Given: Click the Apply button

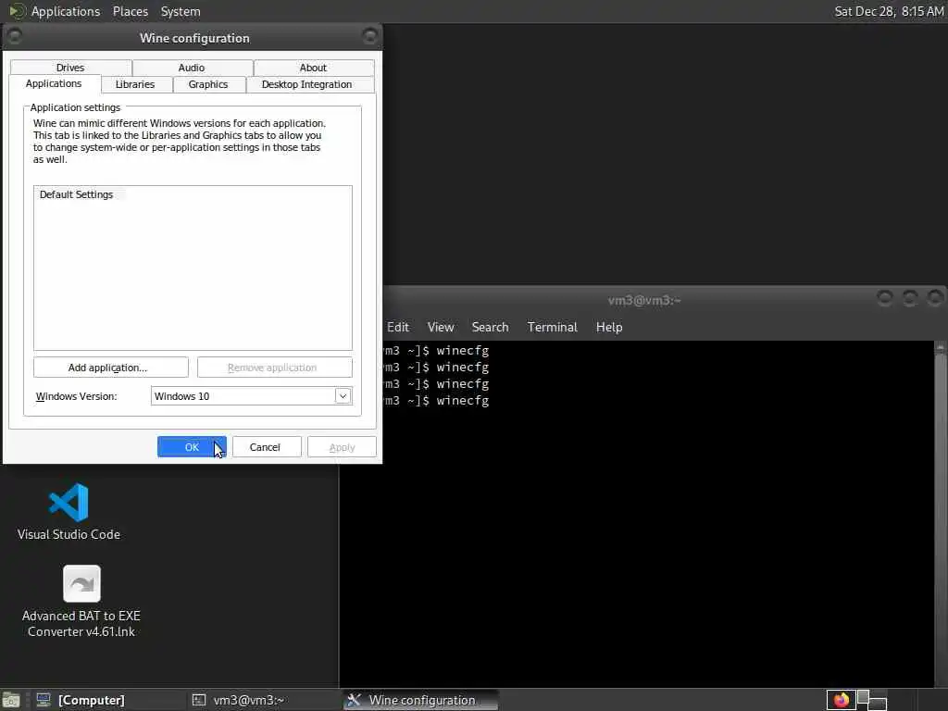Looking at the screenshot, I should (x=342, y=447).
